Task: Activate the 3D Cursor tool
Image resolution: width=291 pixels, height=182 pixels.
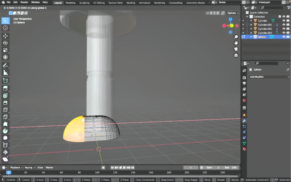Action: (5, 28)
